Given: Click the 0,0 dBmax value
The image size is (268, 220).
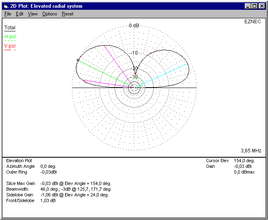Looking at the screenshot, I should point(244,172).
